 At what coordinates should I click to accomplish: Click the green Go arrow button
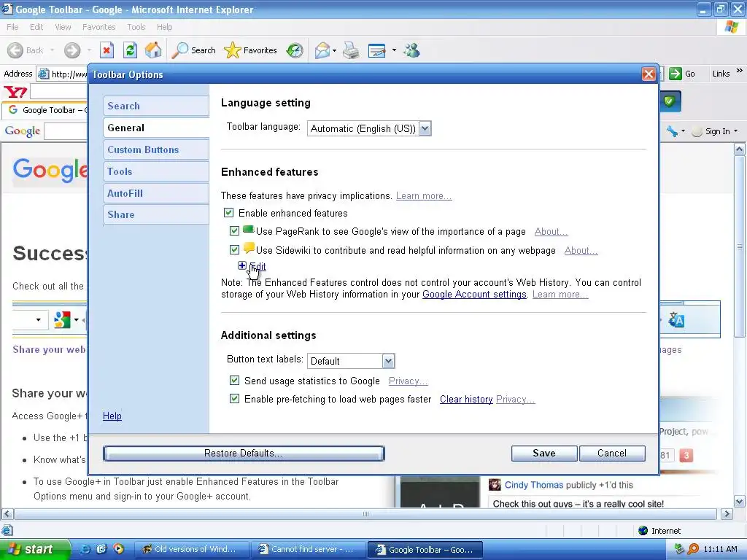tap(675, 74)
